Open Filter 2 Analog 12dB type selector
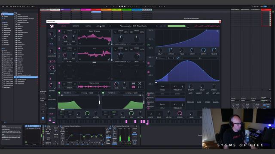This screenshot has height=154, width=275. [x=131, y=93]
